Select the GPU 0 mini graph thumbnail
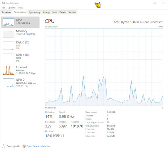This screenshot has width=168, height=151. coord(8,83)
